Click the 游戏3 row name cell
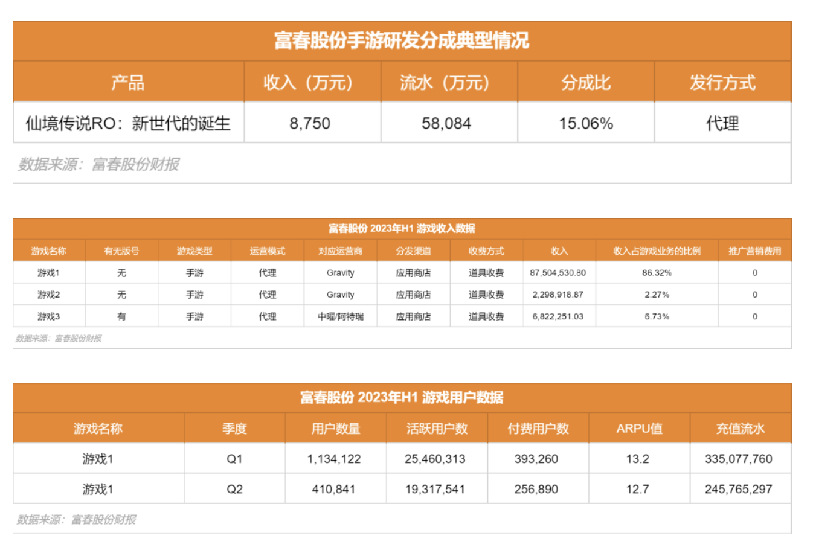Screen dimensions: 813x559 [49, 316]
